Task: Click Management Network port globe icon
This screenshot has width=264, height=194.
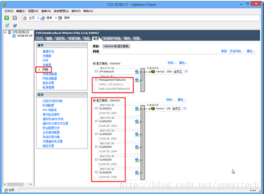Action: 137,80
